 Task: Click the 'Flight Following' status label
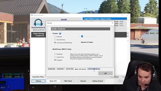point(38,33)
